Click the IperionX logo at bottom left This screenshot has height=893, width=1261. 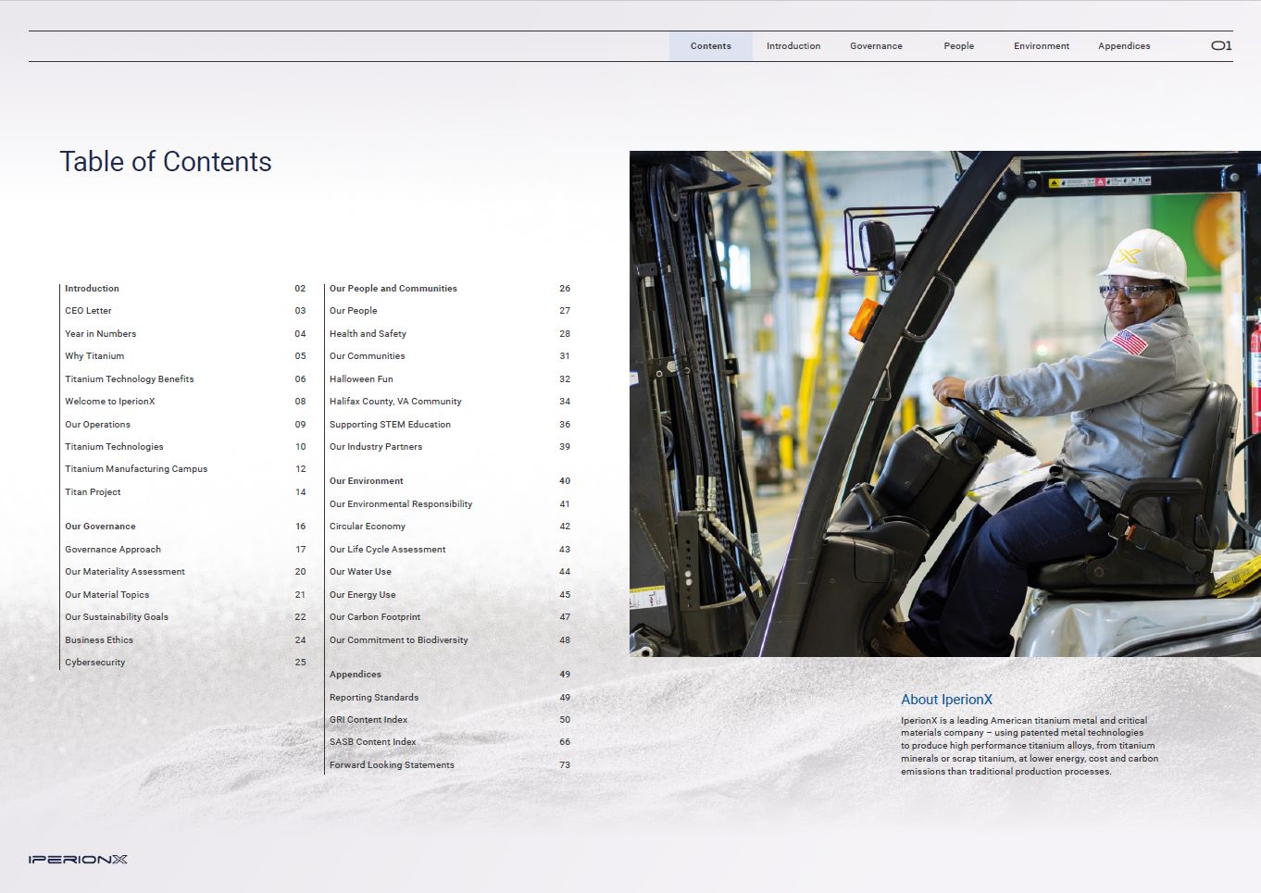tap(78, 860)
